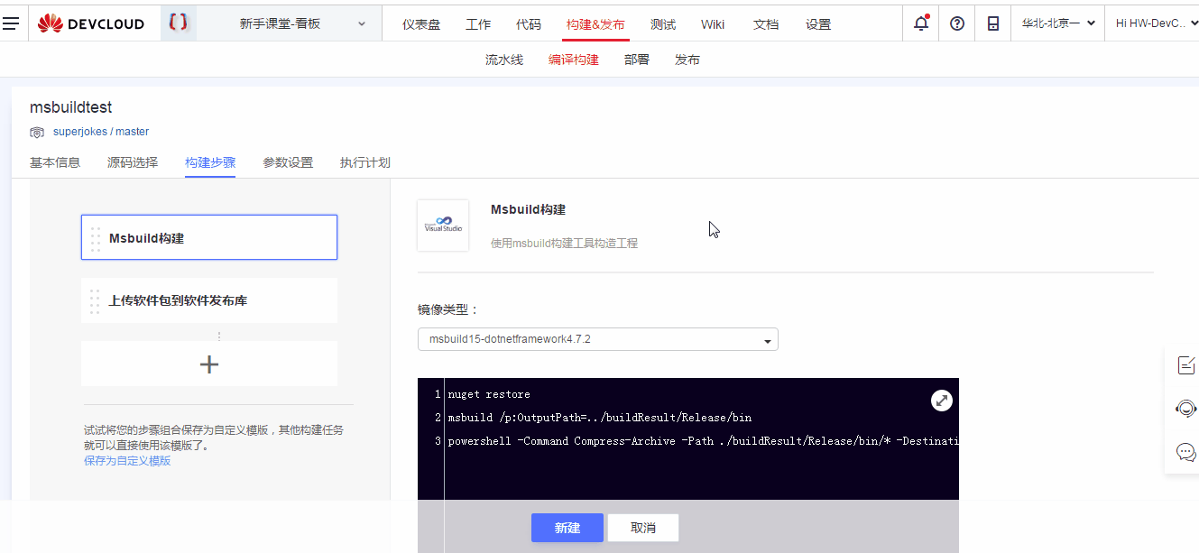This screenshot has height=553, width=1199.
Task: Grab the drag handle of 上传软件包到软件发布库 step
Action: [95, 300]
